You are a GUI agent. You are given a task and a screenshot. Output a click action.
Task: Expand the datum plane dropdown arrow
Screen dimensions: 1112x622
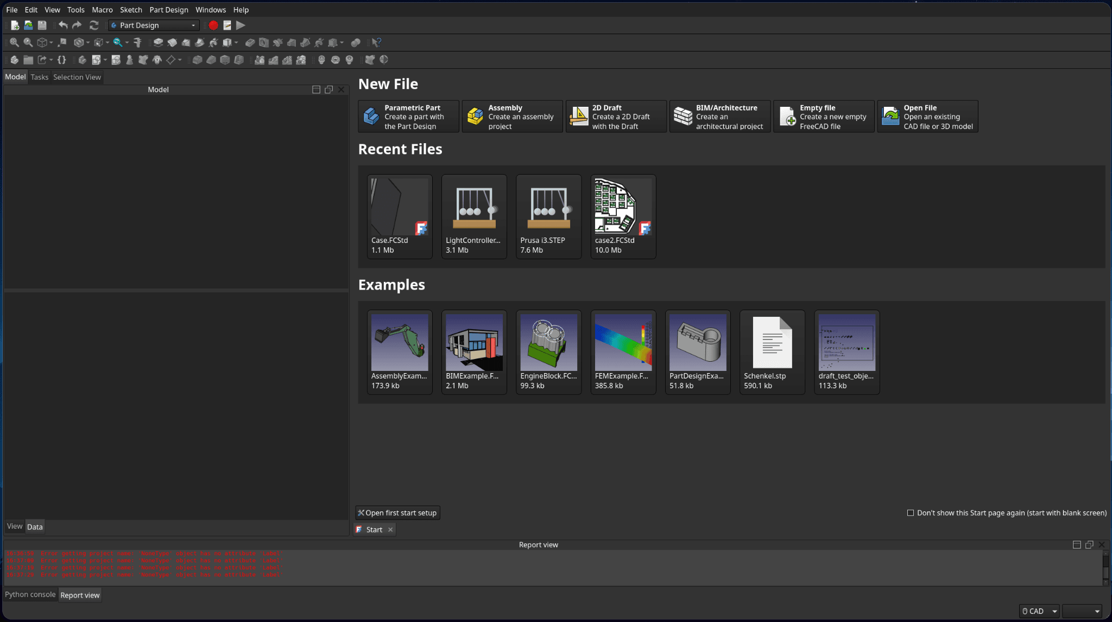click(180, 60)
